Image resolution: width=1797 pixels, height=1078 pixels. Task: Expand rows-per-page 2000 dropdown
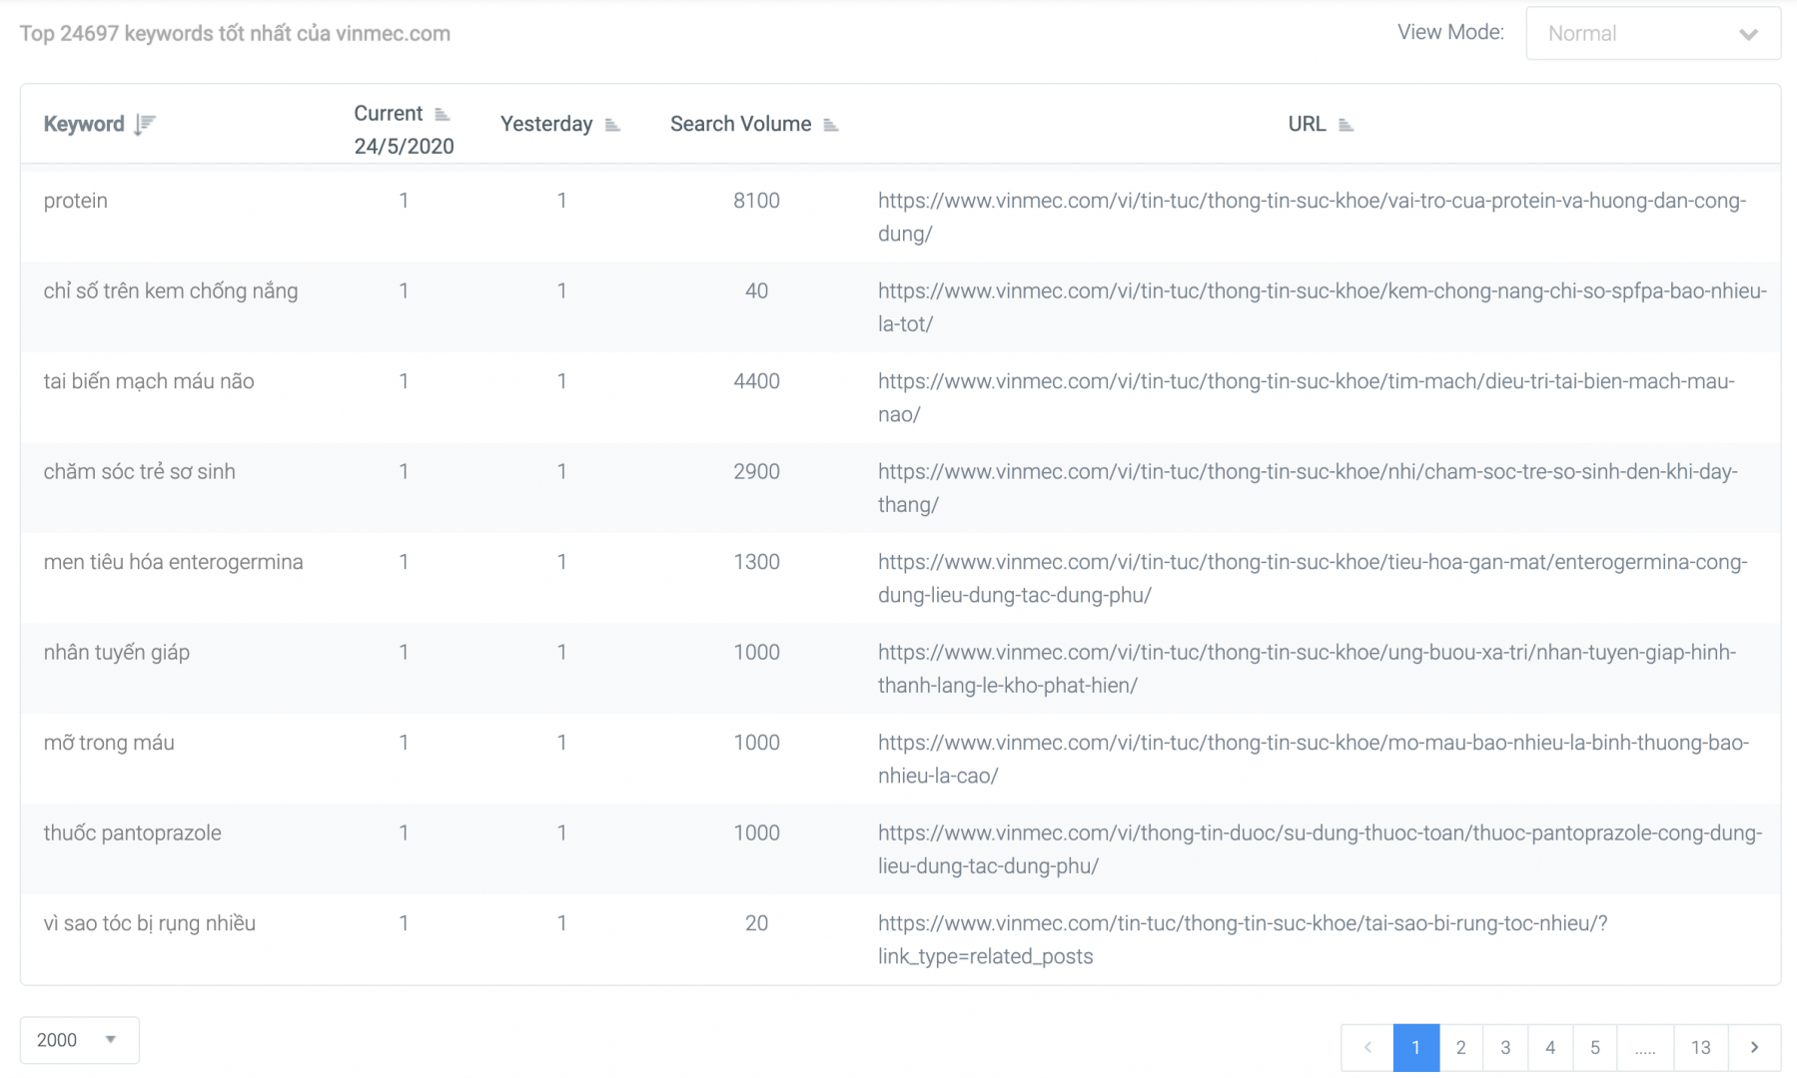point(79,1040)
